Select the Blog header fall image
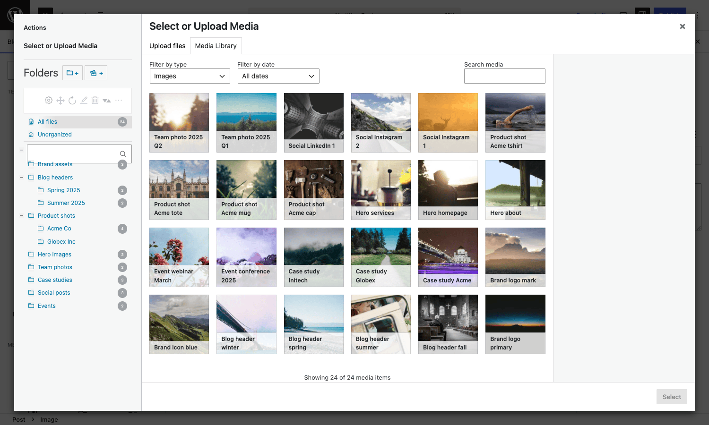Image resolution: width=709 pixels, height=425 pixels. pyautogui.click(x=448, y=324)
